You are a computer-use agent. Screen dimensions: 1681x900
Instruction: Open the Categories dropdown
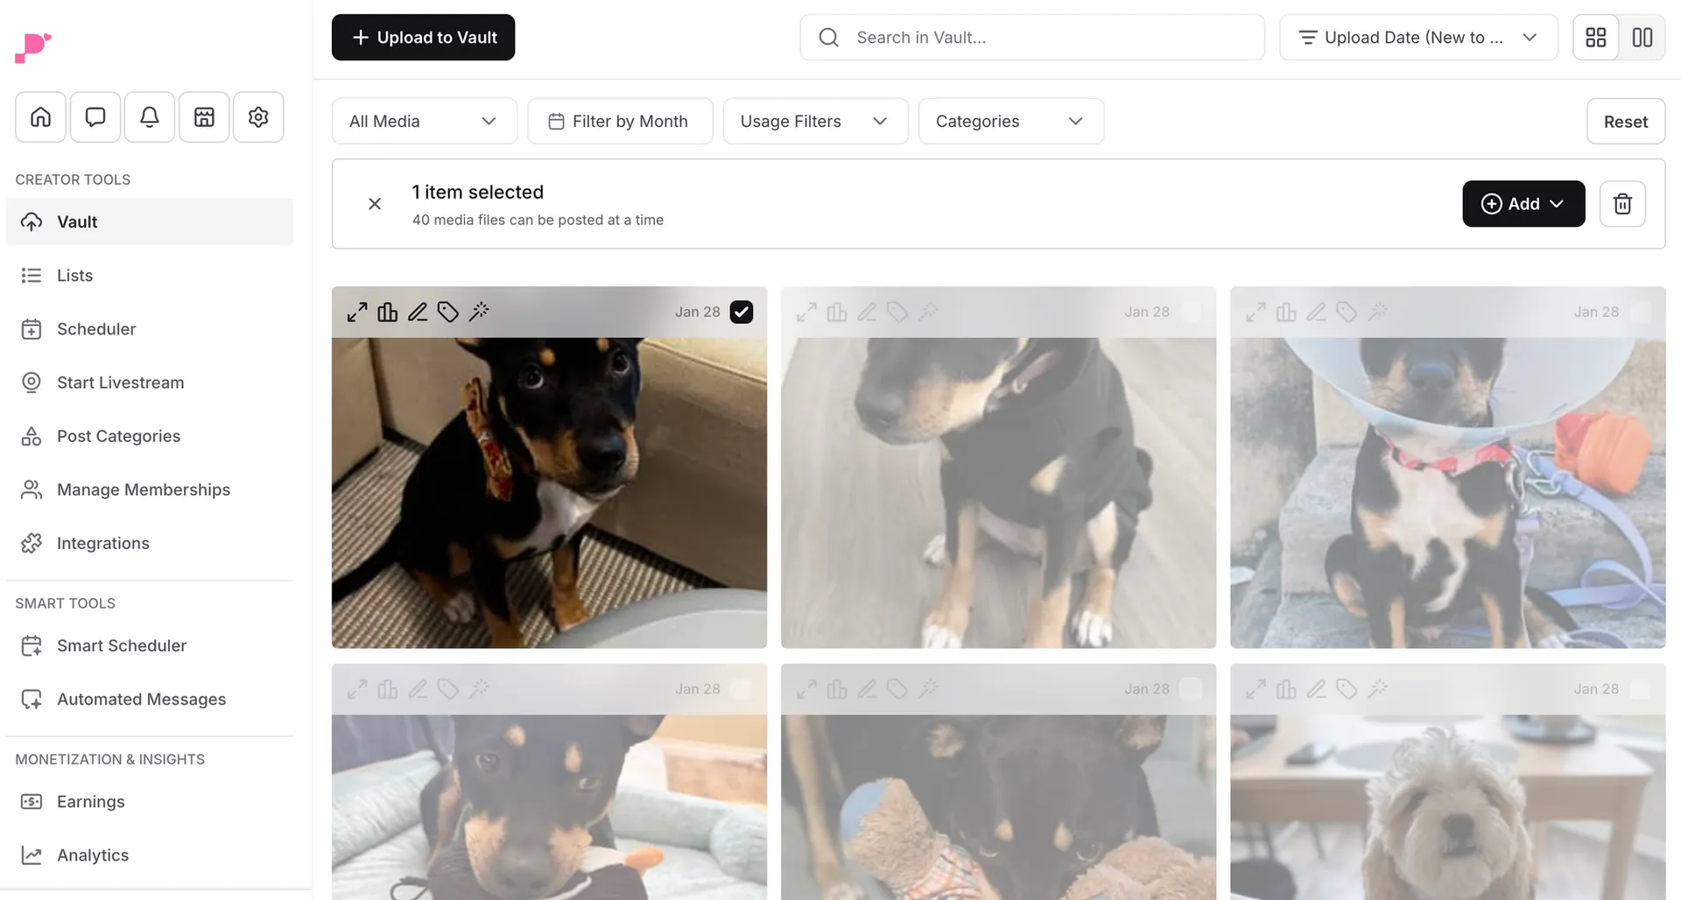(x=1010, y=121)
